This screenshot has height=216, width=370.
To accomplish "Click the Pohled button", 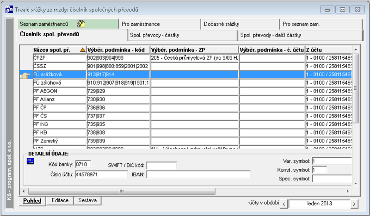I will tap(32, 201).
